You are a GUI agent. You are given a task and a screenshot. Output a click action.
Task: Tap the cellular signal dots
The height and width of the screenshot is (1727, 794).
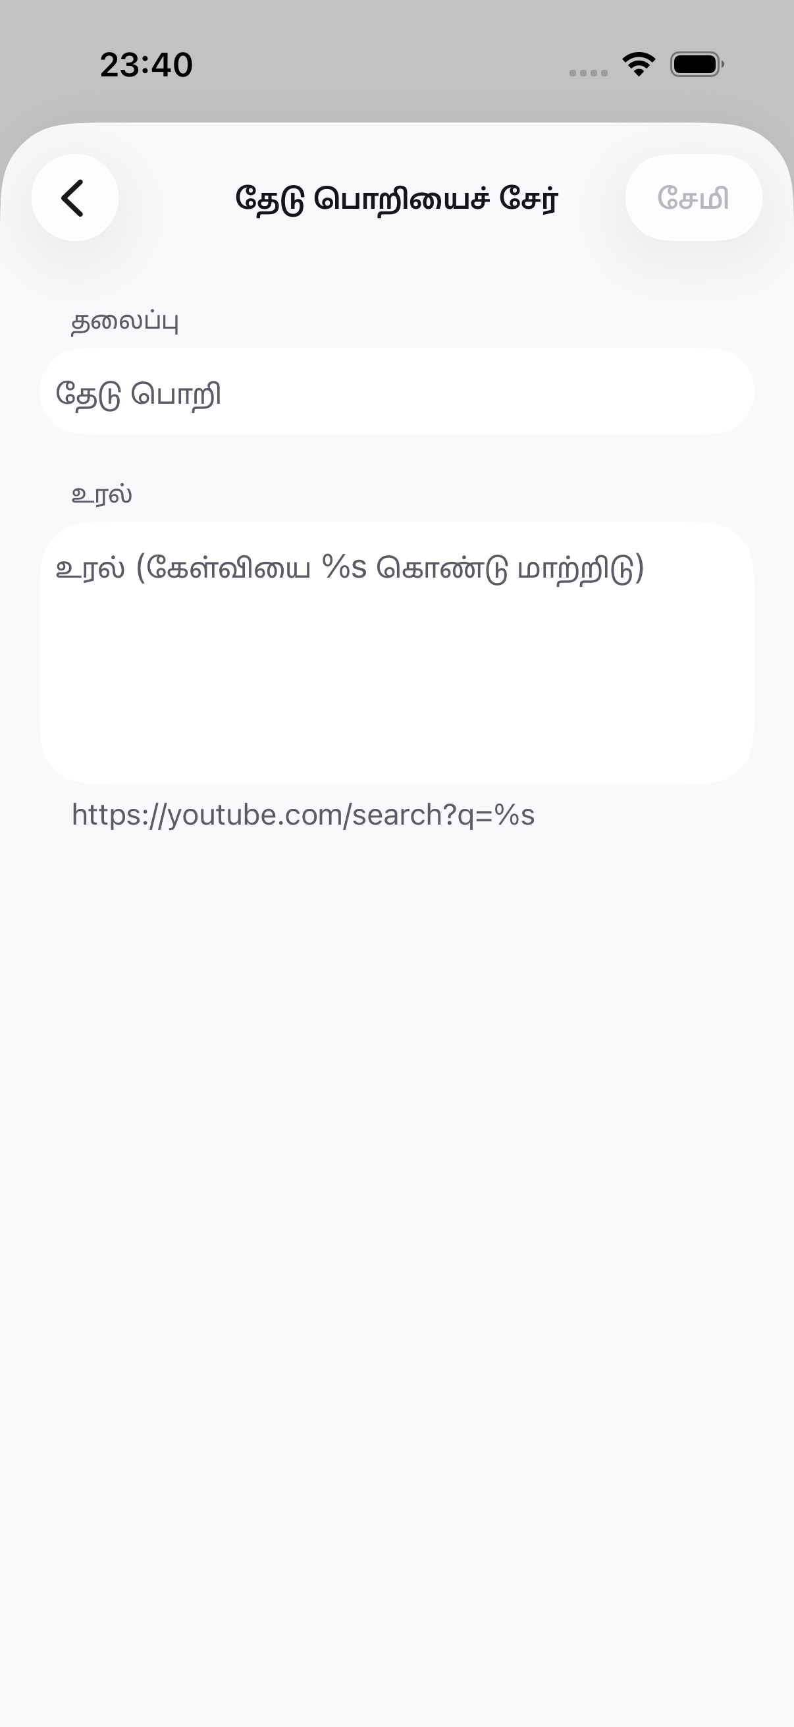click(589, 73)
